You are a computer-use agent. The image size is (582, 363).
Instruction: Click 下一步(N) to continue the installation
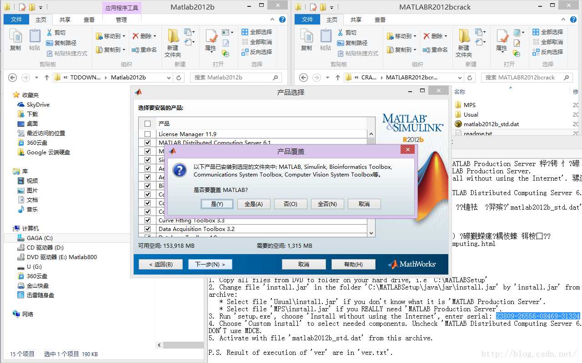coord(210,264)
